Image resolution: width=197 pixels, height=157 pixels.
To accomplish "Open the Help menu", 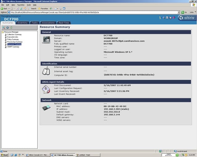I will coord(35,5).
